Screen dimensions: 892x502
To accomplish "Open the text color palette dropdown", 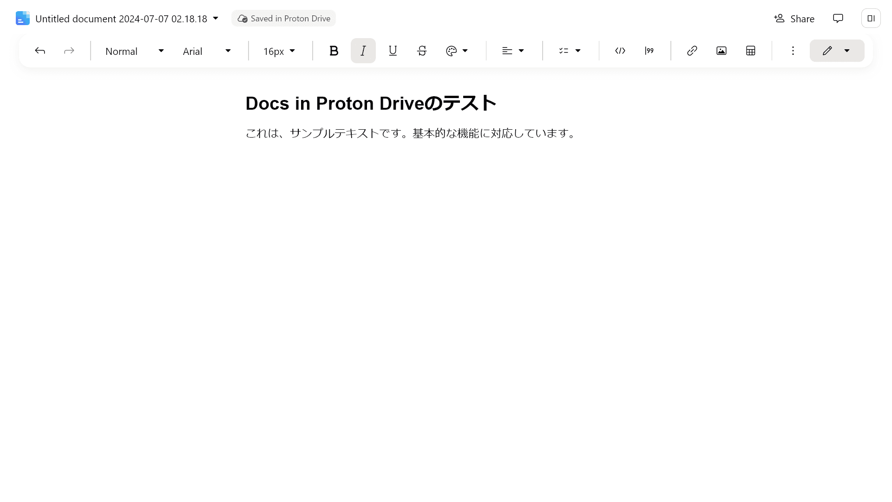I will (457, 51).
